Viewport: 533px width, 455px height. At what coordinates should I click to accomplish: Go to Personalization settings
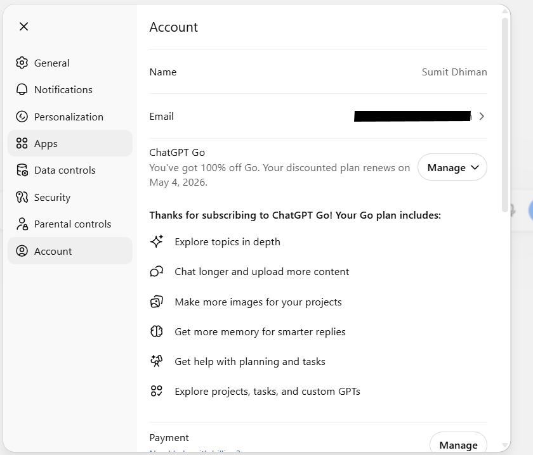click(x=70, y=117)
